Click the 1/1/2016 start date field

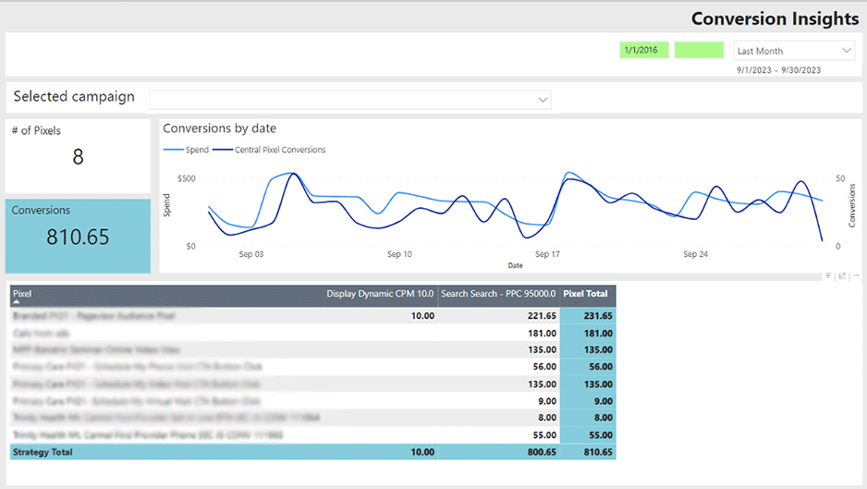pyautogui.click(x=644, y=50)
